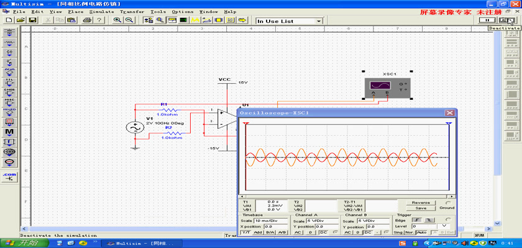522x248 pixels.
Task: Choose Sing. trigger mode
Action: tap(400, 232)
